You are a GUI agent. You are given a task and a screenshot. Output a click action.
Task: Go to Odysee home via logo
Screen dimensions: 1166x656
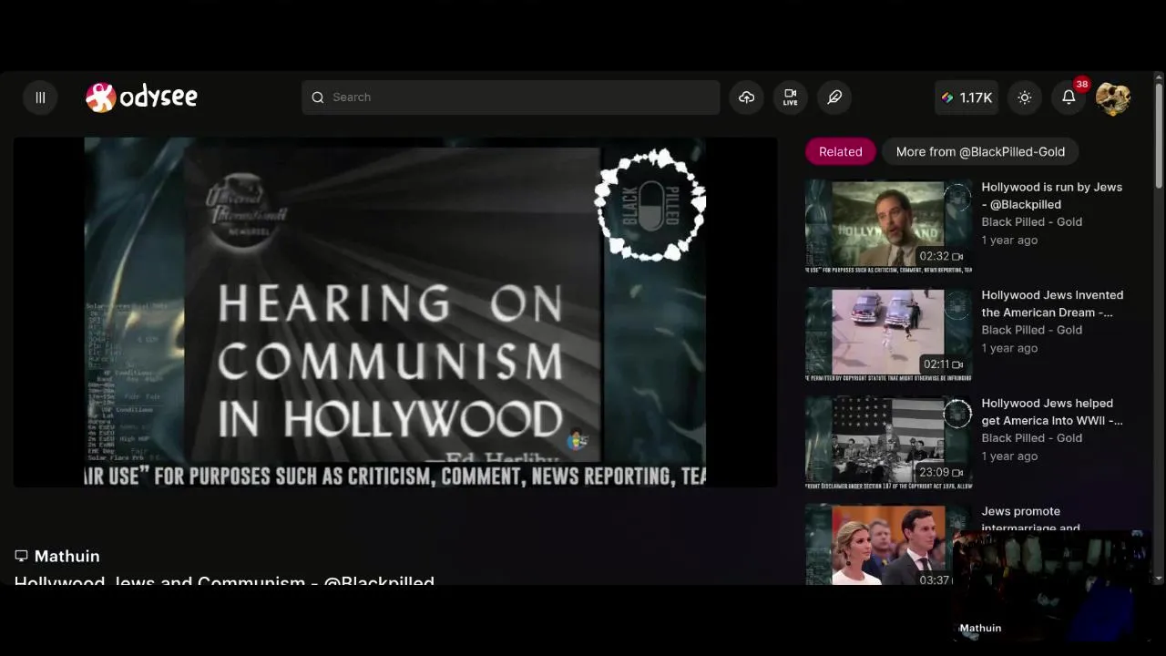[x=141, y=97]
